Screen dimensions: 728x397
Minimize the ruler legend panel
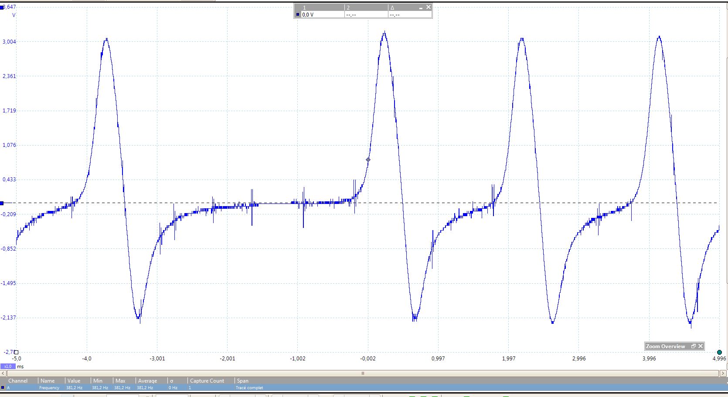(421, 7)
